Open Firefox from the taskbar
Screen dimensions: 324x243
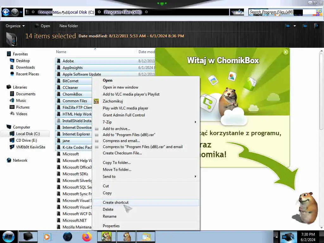tap(87, 237)
